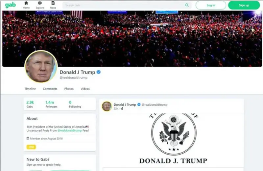
Task: View the 1.4m Followers list
Action: tap(52, 104)
